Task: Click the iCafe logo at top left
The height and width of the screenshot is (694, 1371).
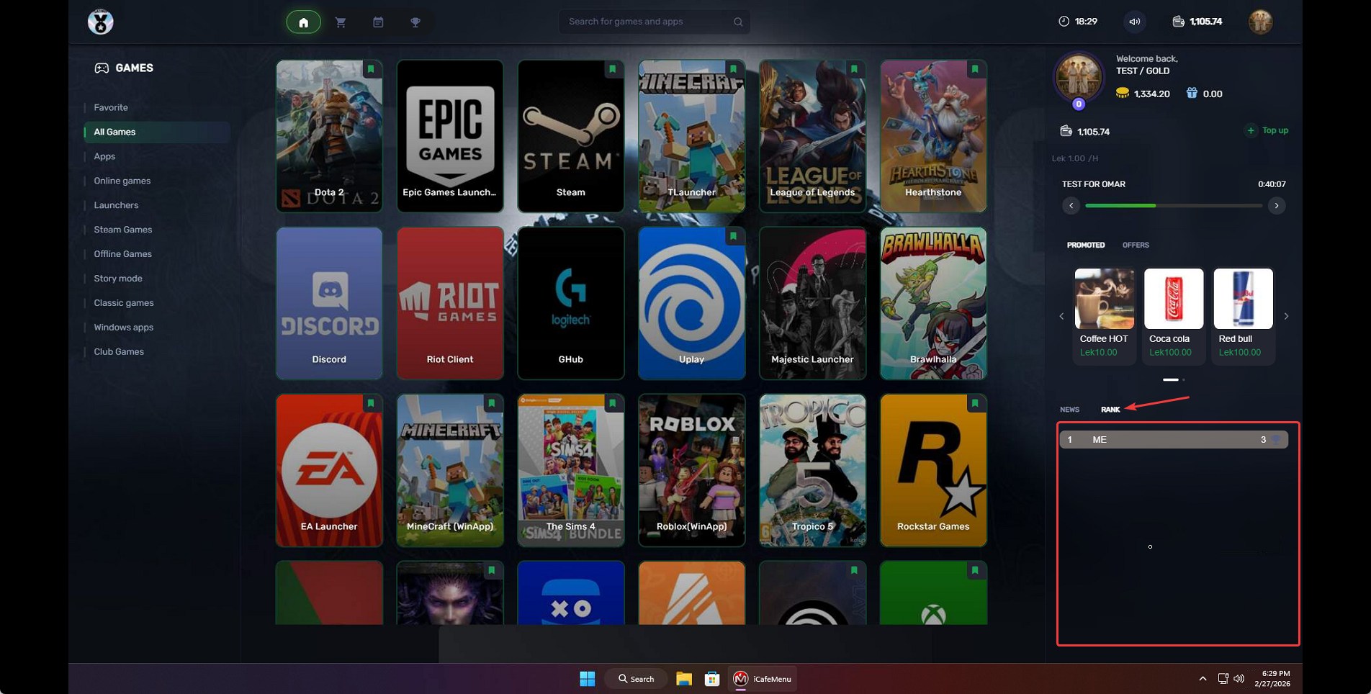Action: [x=100, y=22]
